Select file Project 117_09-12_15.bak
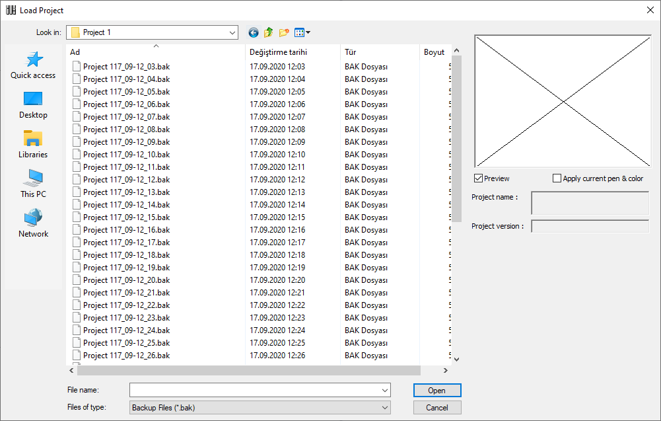 126,217
